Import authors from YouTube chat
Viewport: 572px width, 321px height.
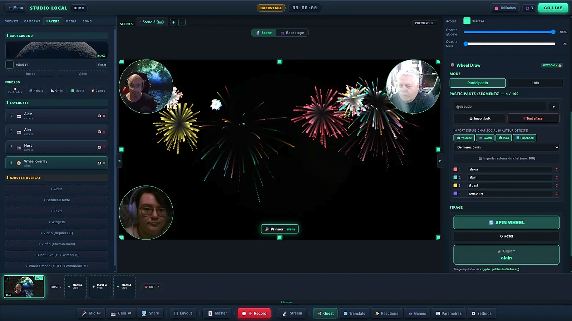coord(464,138)
